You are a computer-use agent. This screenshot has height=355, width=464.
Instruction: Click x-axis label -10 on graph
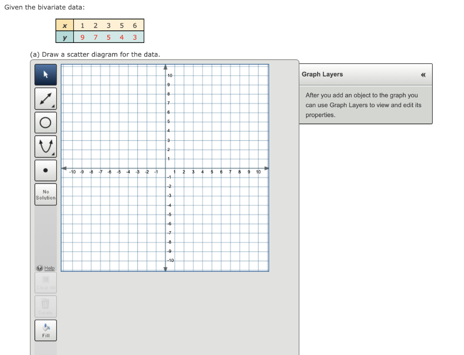click(x=72, y=172)
